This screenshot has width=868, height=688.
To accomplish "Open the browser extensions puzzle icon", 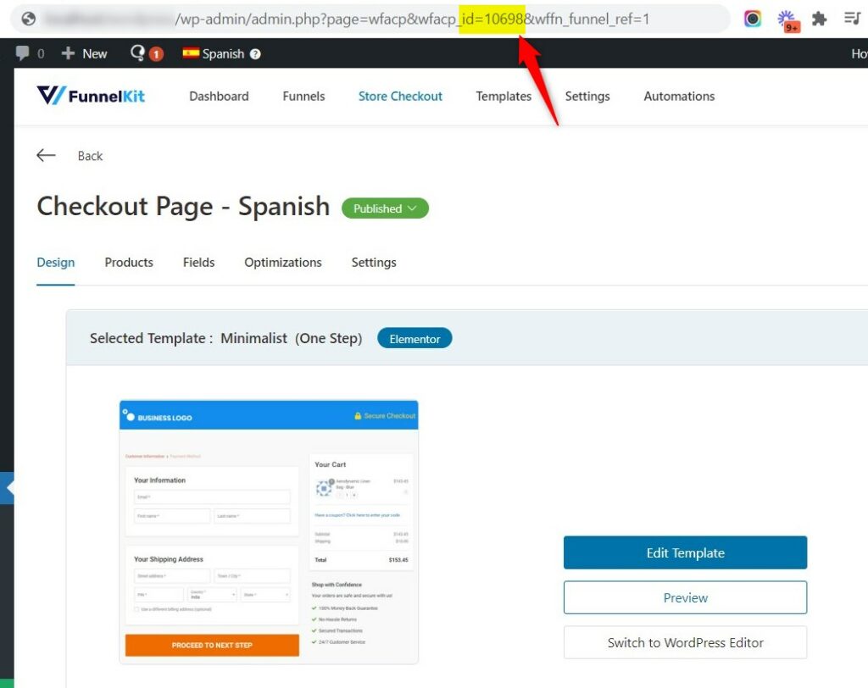I will coord(820,19).
